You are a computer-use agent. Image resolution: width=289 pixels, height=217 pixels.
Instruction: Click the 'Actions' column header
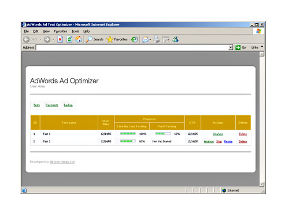(x=218, y=123)
